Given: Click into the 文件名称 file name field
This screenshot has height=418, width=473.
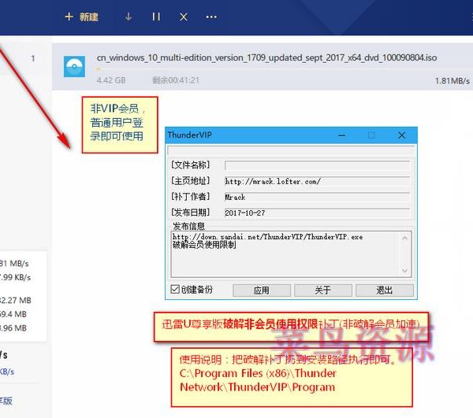Looking at the screenshot, I should coord(317,165).
